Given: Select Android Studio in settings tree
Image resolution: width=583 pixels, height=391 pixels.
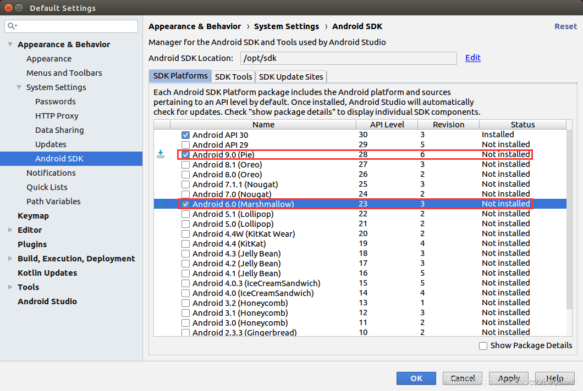Looking at the screenshot, I should click(47, 301).
